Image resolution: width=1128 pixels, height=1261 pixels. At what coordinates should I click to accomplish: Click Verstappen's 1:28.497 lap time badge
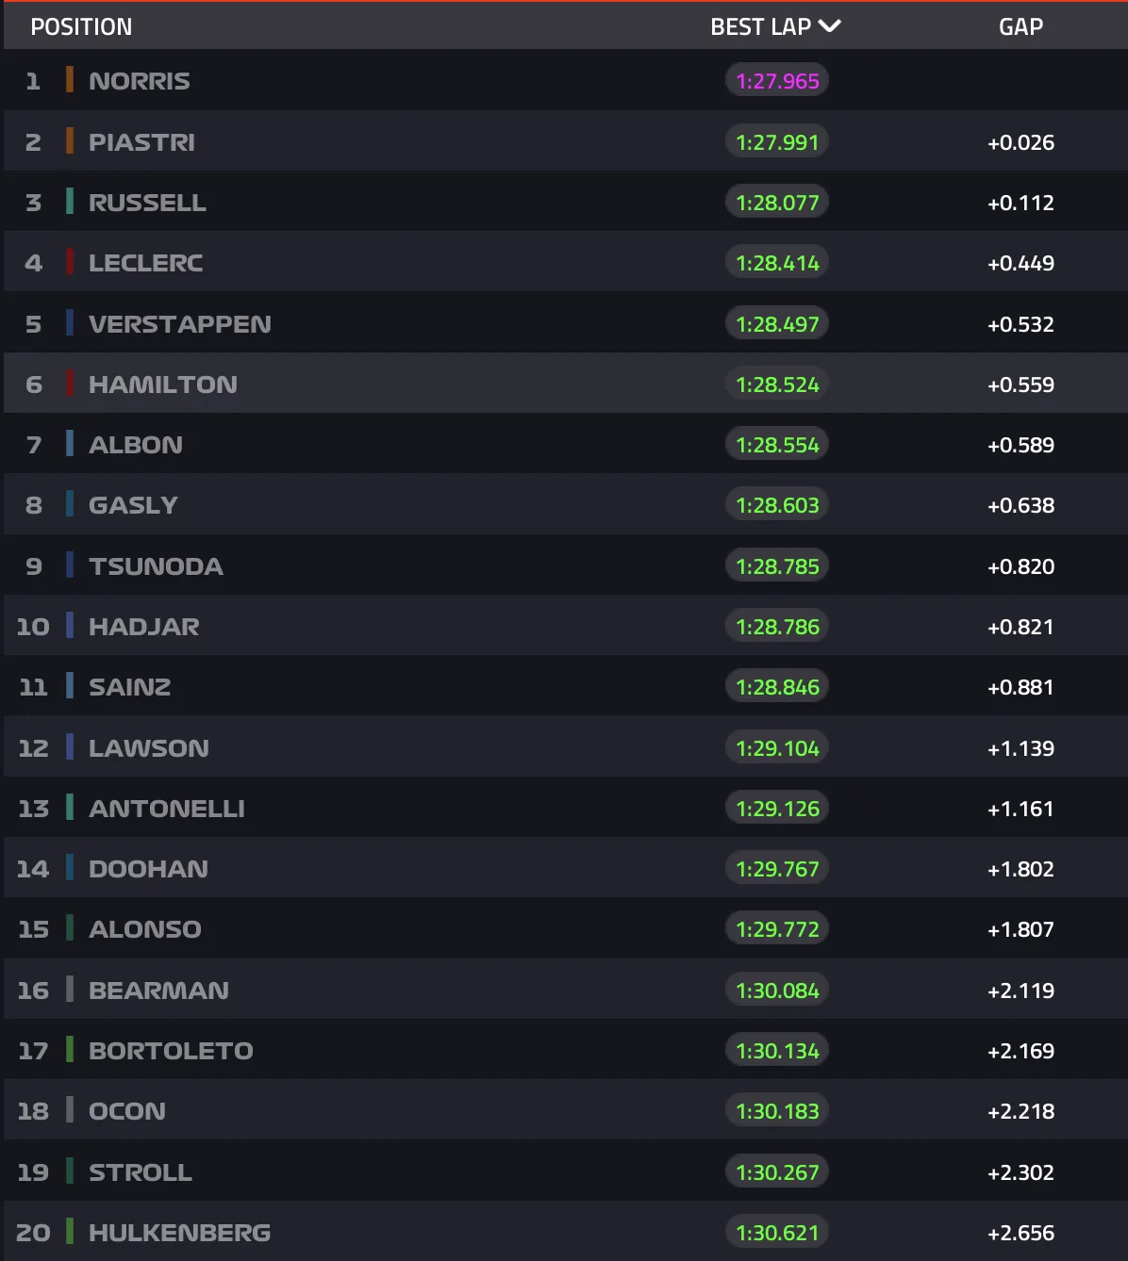coord(777,324)
